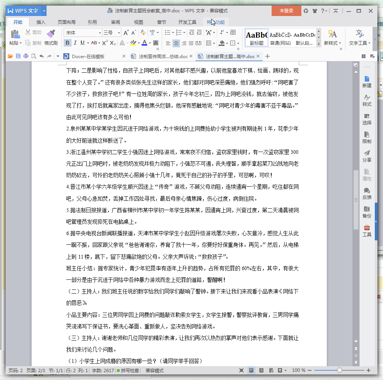Open the 新样式 new style button

332,38
